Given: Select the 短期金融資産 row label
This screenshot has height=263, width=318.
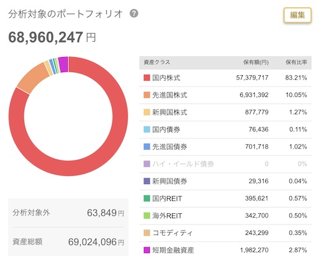Looking at the screenshot, I should click(x=173, y=250).
